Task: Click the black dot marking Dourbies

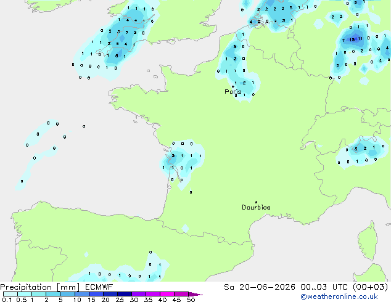Action: point(256,202)
